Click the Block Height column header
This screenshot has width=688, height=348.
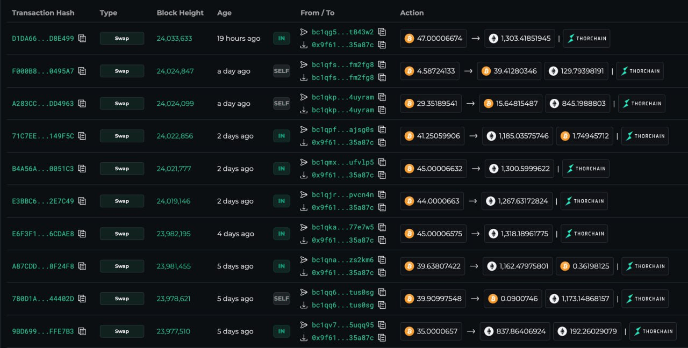click(x=180, y=13)
